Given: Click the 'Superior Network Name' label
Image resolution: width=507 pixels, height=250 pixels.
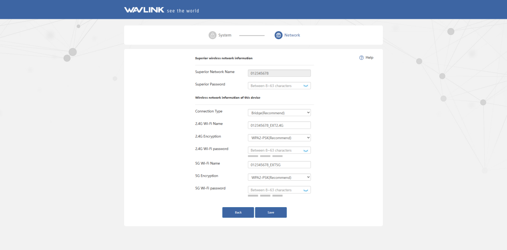Looking at the screenshot, I should (x=215, y=72).
